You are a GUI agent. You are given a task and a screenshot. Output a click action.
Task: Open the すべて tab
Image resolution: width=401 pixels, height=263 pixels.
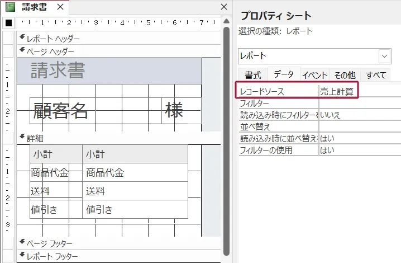376,75
